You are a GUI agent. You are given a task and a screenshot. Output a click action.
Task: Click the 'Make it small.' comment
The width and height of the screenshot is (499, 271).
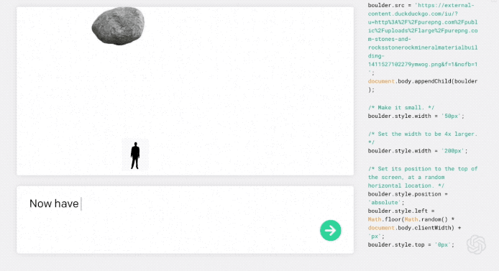(401, 108)
